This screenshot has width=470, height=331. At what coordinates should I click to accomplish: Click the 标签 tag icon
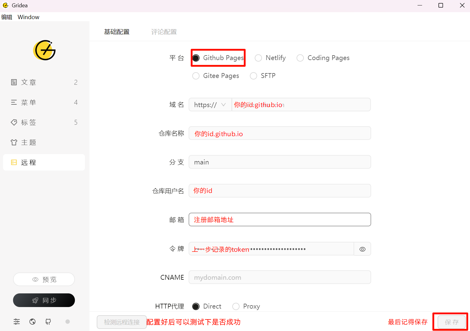[x=14, y=122]
